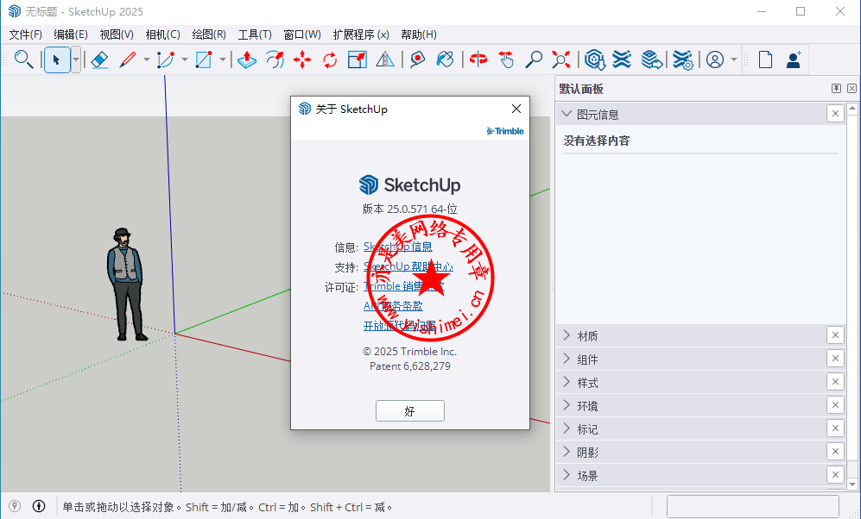Open the 文件(F) menu
The image size is (861, 519).
click(x=25, y=34)
